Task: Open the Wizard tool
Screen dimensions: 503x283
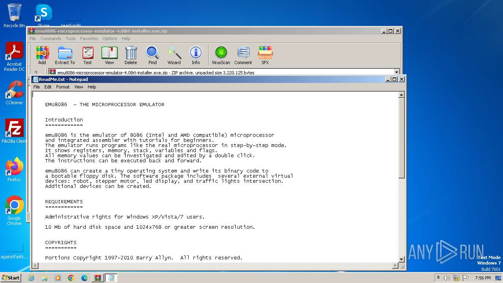Action: tap(174, 55)
